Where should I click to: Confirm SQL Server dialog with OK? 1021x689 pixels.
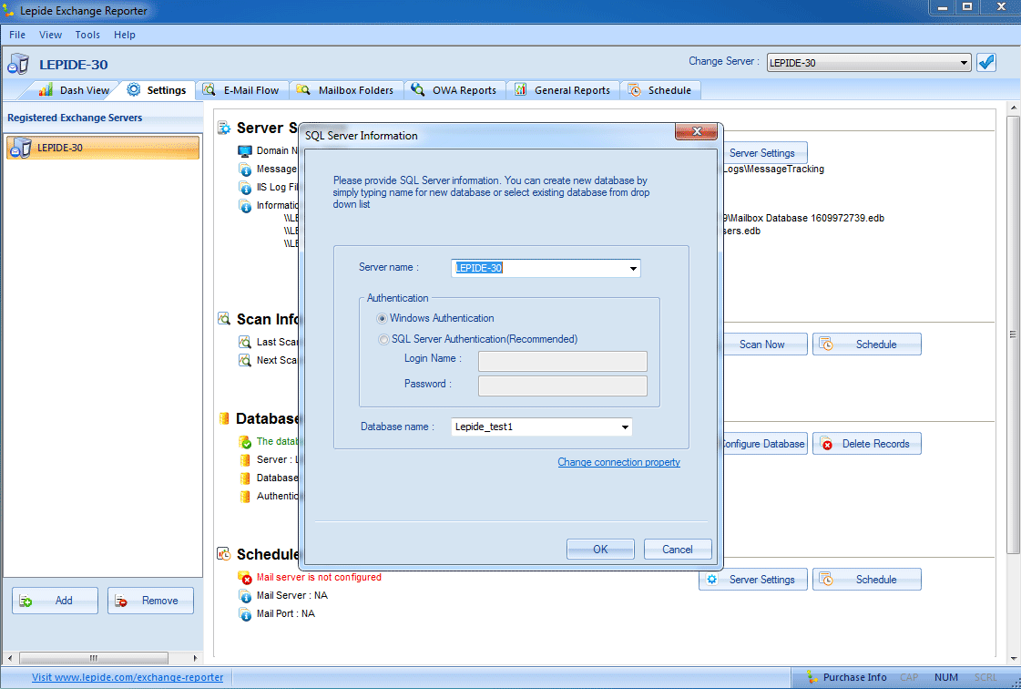(x=600, y=550)
